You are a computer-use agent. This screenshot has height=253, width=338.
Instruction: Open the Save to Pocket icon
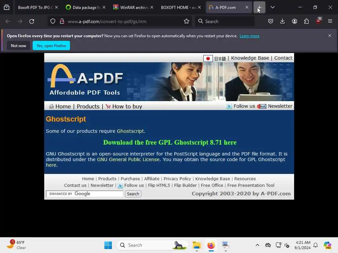271,21
